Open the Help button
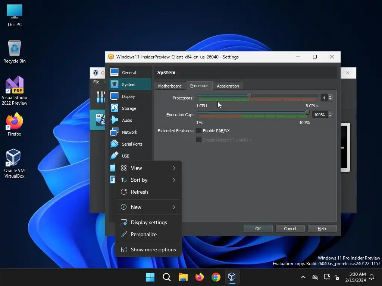 (322, 229)
